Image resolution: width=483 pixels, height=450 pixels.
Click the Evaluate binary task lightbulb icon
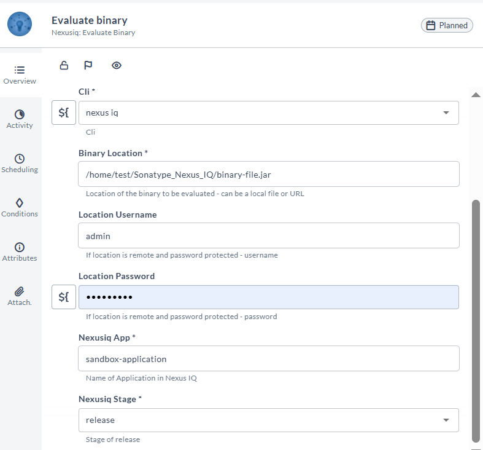pos(20,24)
